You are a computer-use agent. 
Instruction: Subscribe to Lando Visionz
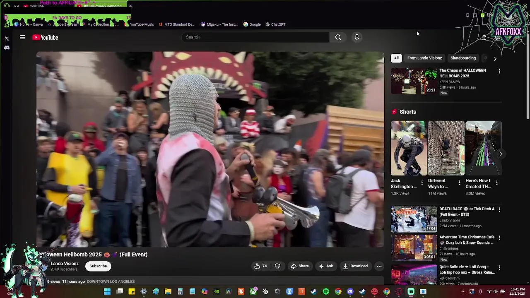pos(98,266)
